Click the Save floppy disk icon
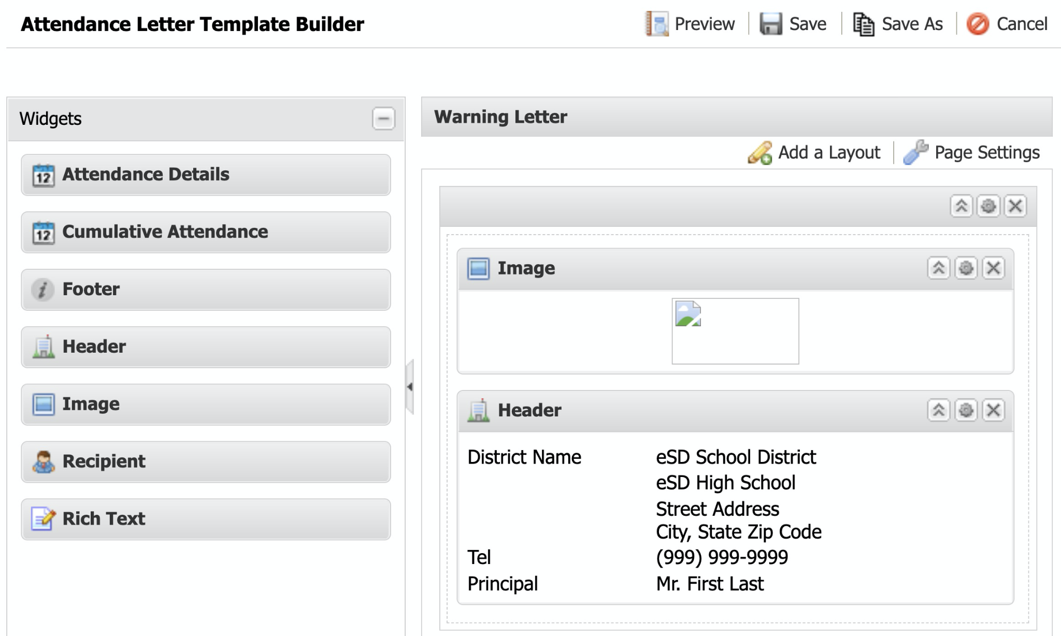The height and width of the screenshot is (636, 1061). (x=770, y=24)
